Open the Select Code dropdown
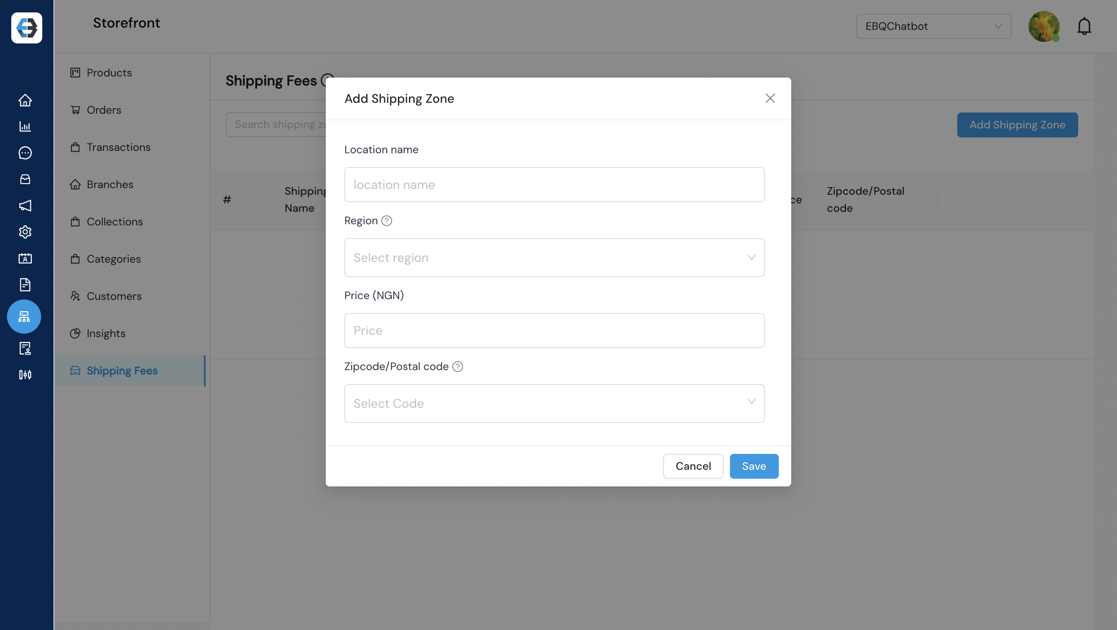 (554, 403)
